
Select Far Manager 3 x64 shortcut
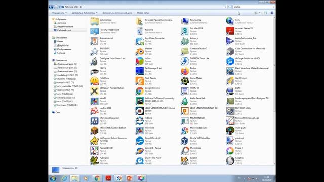point(149,71)
